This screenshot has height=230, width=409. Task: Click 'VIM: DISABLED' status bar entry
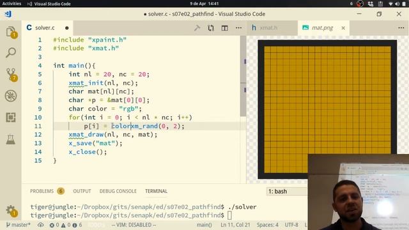134,225
